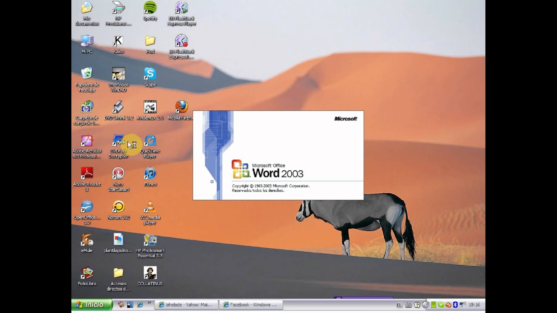Launch iTunes from the desktop

(x=150, y=177)
